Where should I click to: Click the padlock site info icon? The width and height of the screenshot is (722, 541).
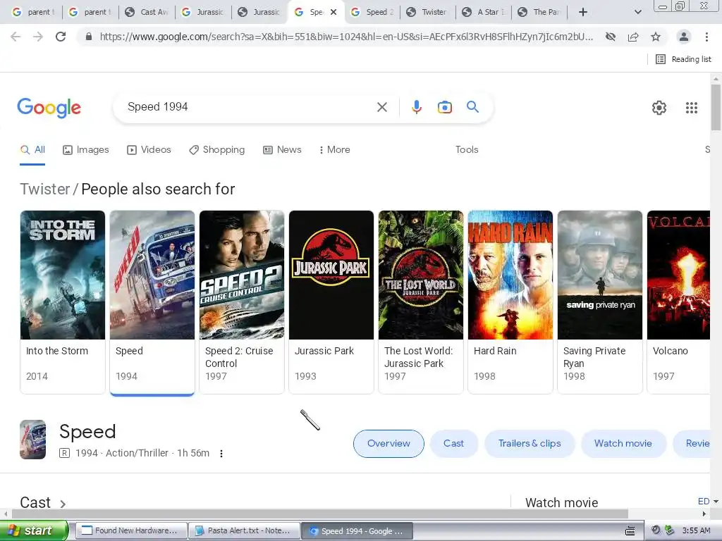89,37
